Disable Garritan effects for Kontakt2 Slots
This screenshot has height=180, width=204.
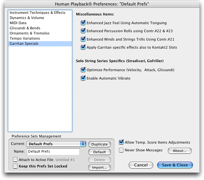83,47
